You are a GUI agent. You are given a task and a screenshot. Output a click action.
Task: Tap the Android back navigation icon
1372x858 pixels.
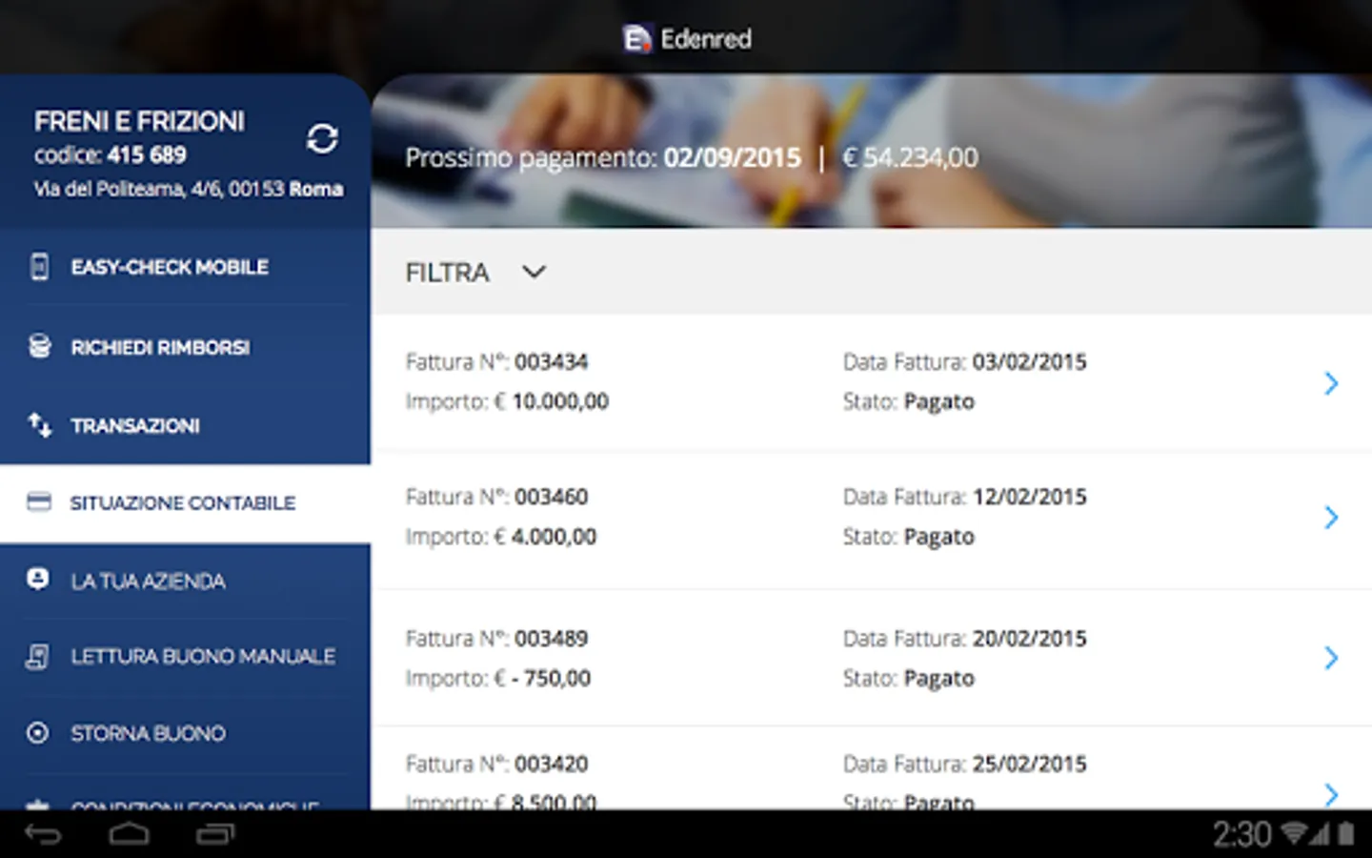pos(43,835)
